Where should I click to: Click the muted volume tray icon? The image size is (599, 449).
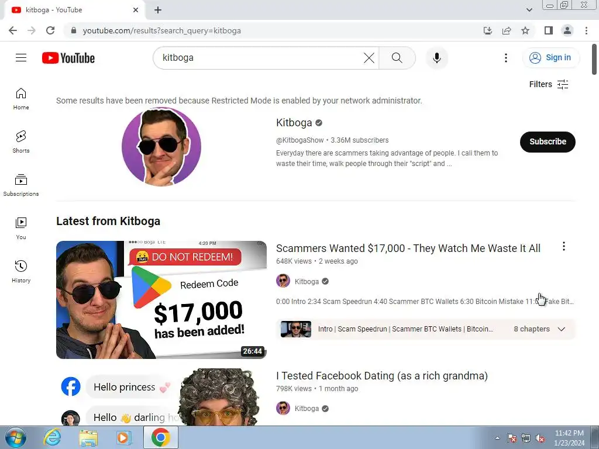[x=540, y=438]
